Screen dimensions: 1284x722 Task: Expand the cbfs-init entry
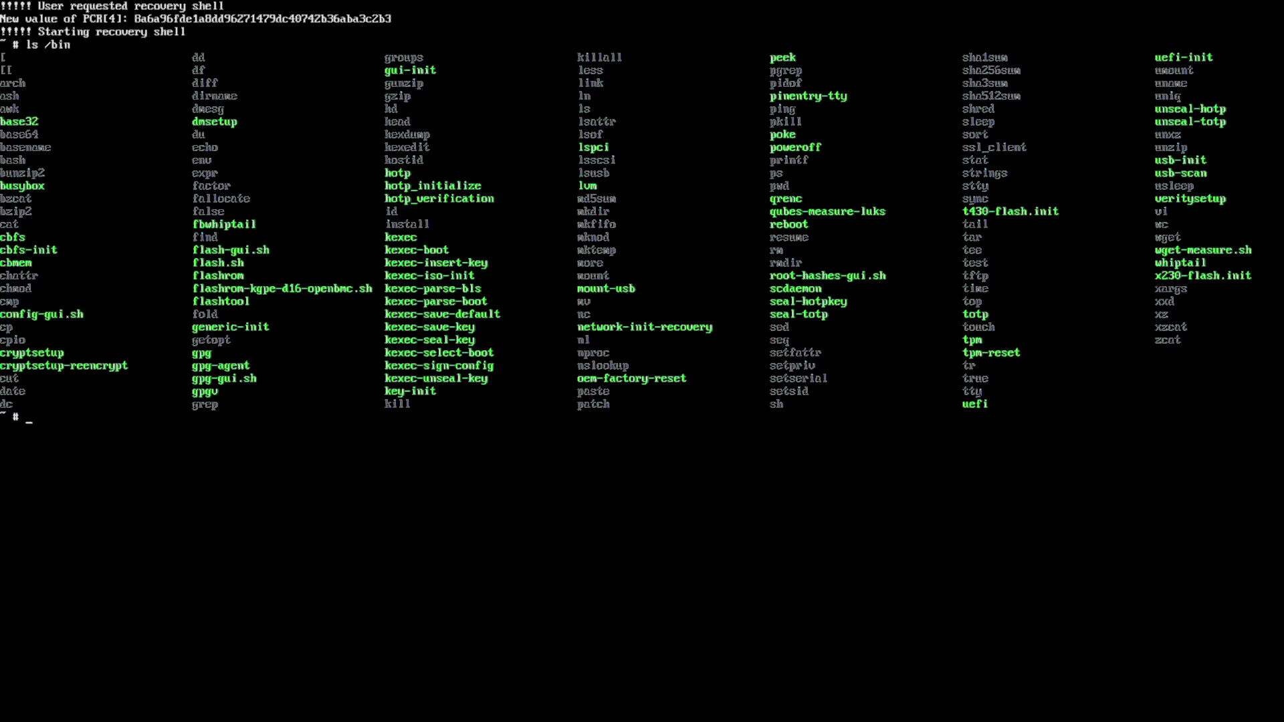pyautogui.click(x=28, y=249)
